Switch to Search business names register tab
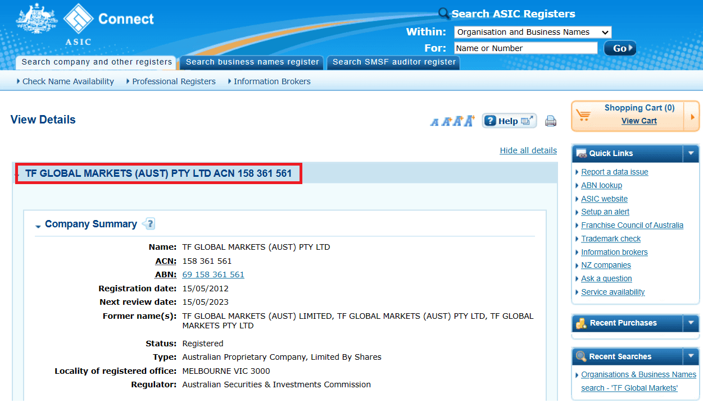This screenshot has height=403, width=703. point(252,62)
